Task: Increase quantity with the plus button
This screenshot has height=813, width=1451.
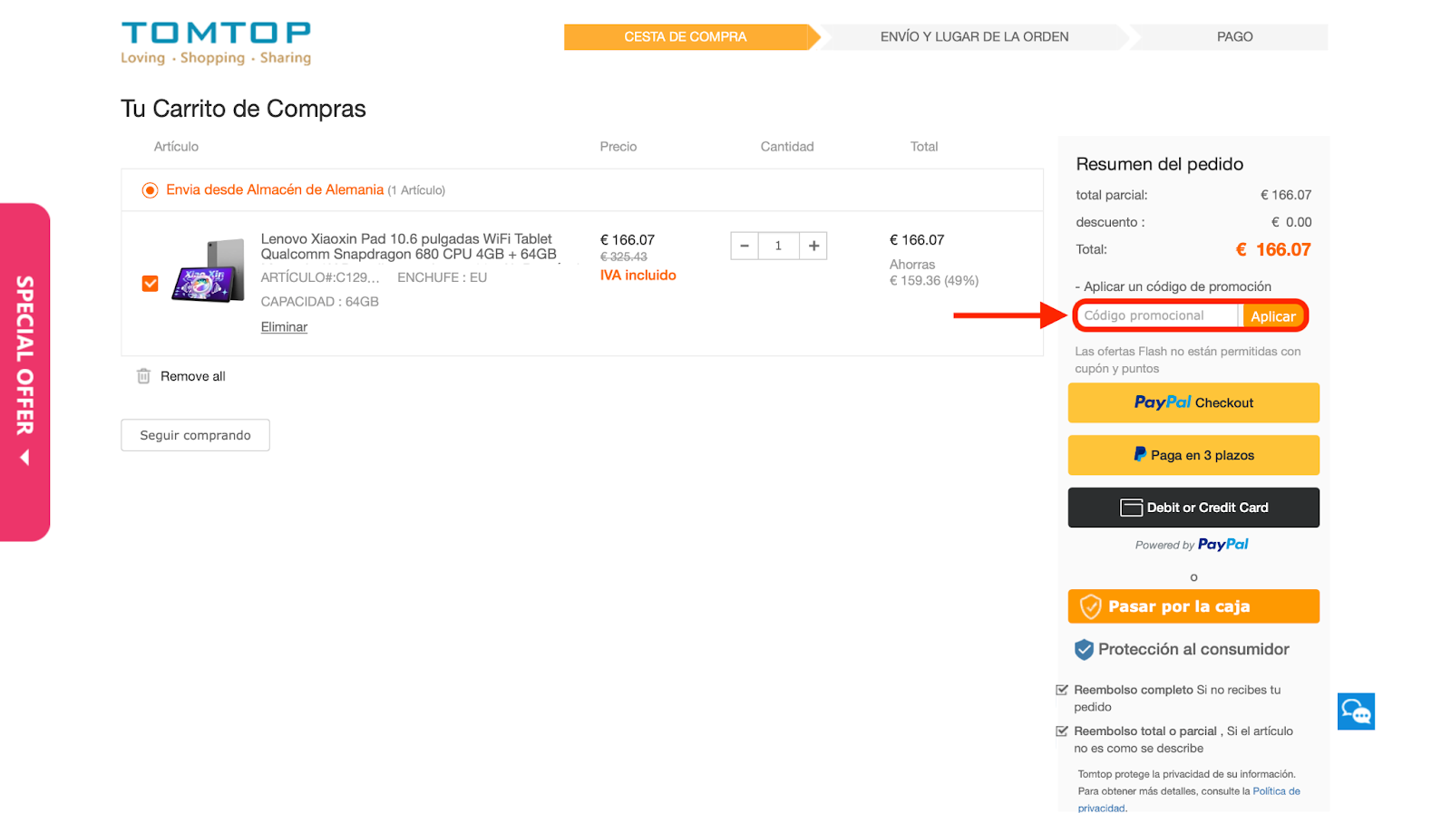Action: click(x=813, y=246)
